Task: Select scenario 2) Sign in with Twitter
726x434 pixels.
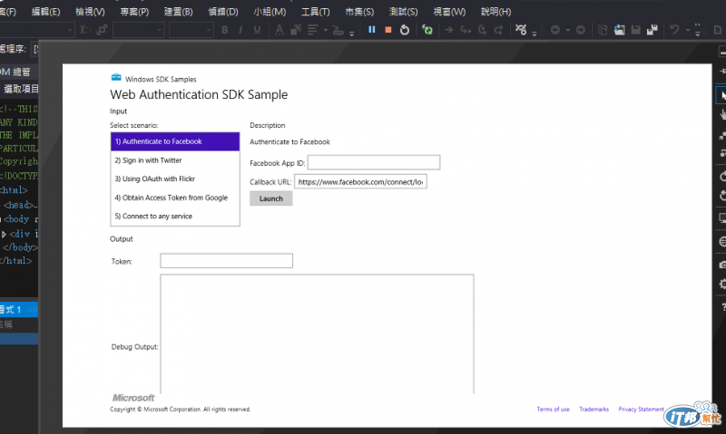Action: (x=175, y=160)
